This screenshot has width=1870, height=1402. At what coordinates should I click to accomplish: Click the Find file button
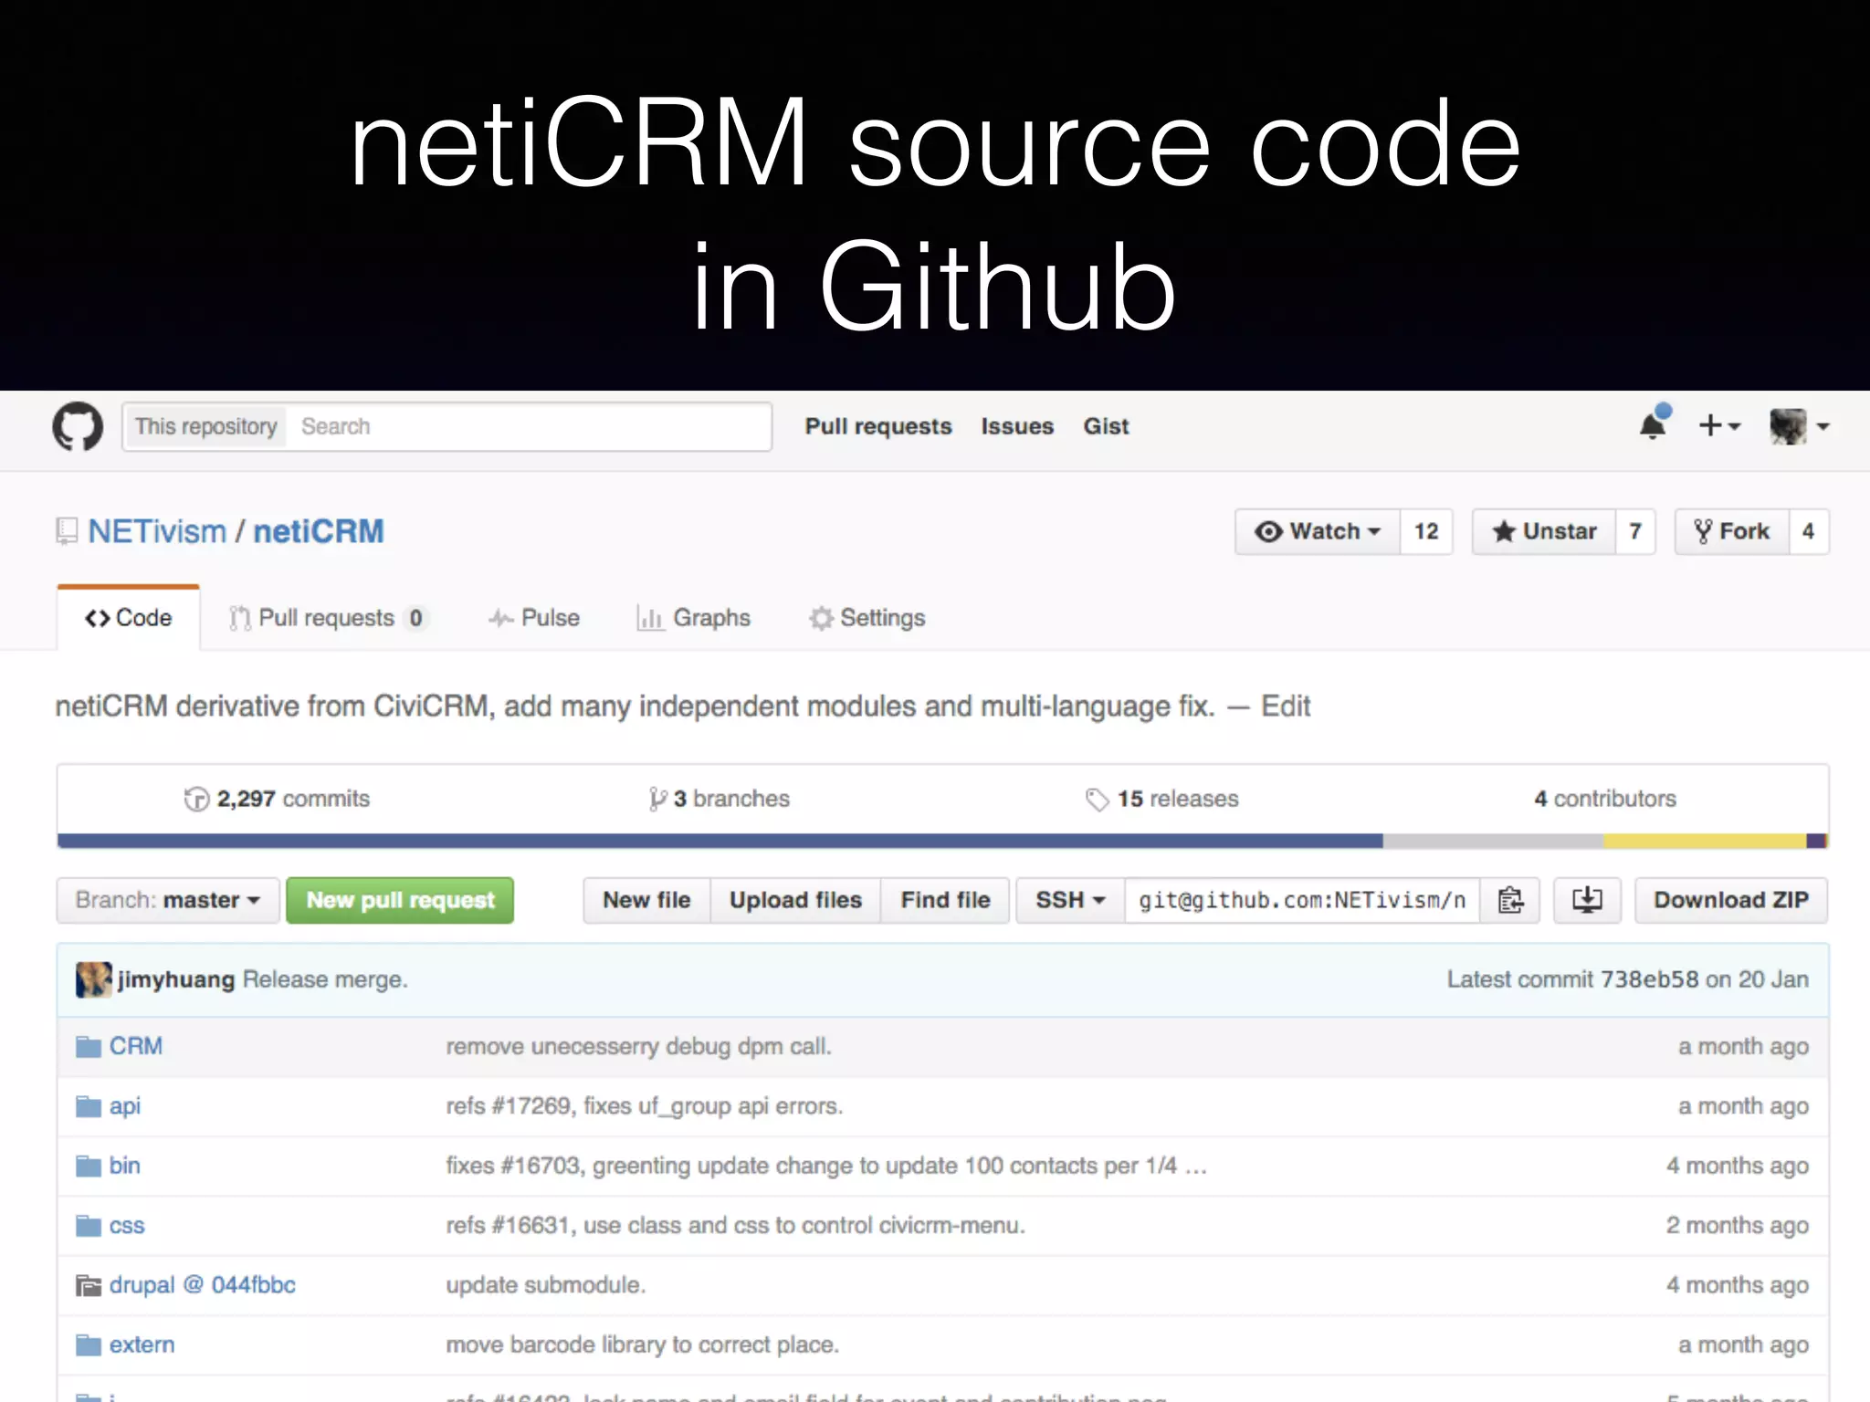click(945, 901)
